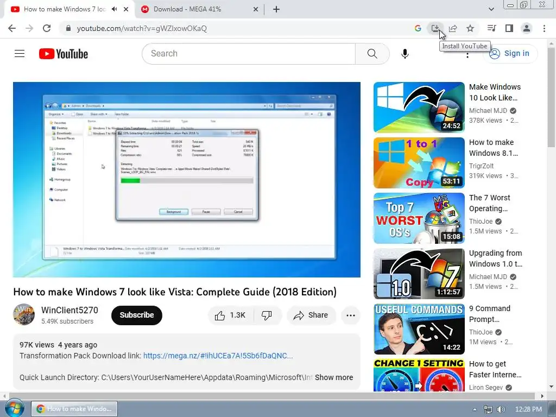Open YouTube settings three-dot menu

pyautogui.click(x=467, y=55)
